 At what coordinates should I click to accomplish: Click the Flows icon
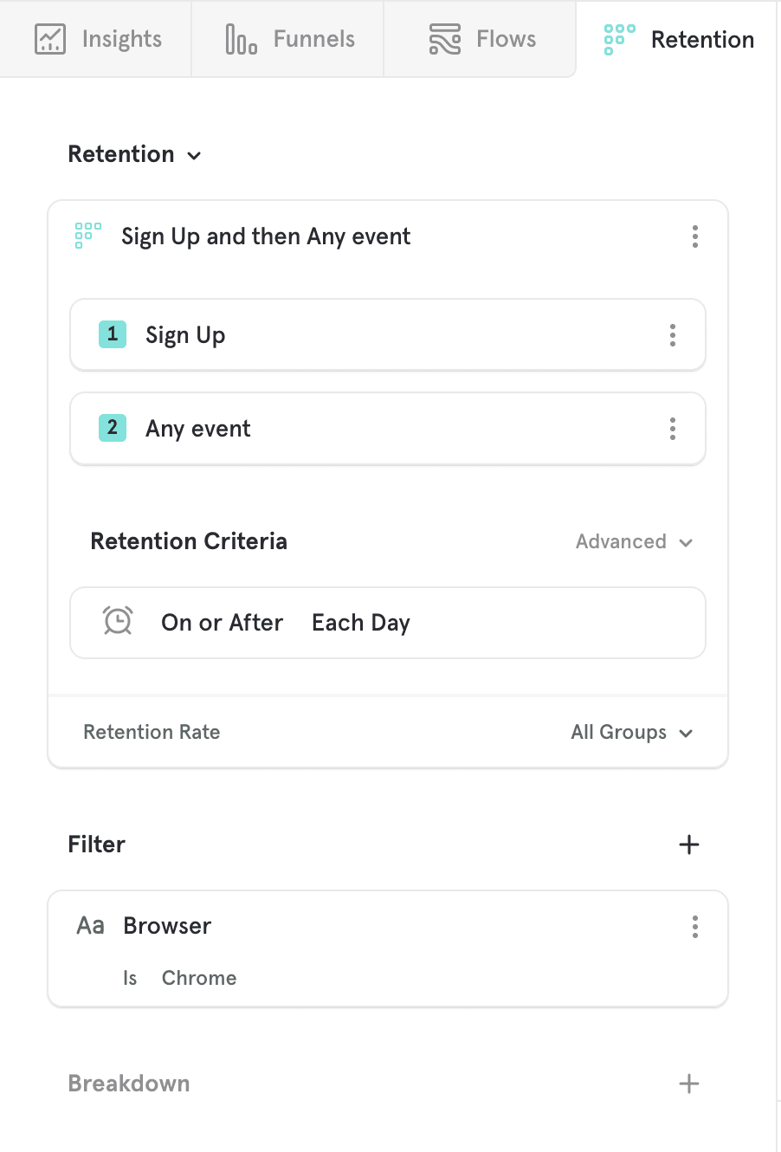click(x=445, y=39)
